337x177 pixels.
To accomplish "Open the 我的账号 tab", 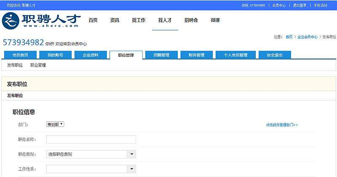I will click(55, 55).
